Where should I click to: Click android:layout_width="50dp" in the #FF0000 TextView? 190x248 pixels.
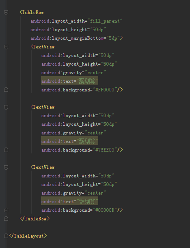(x=78, y=56)
